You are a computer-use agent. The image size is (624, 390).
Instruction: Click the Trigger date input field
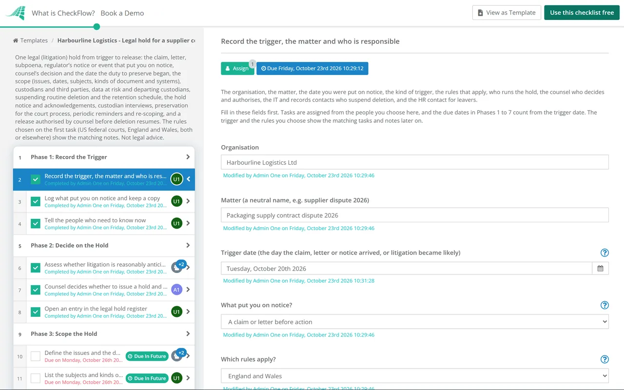pyautogui.click(x=407, y=268)
